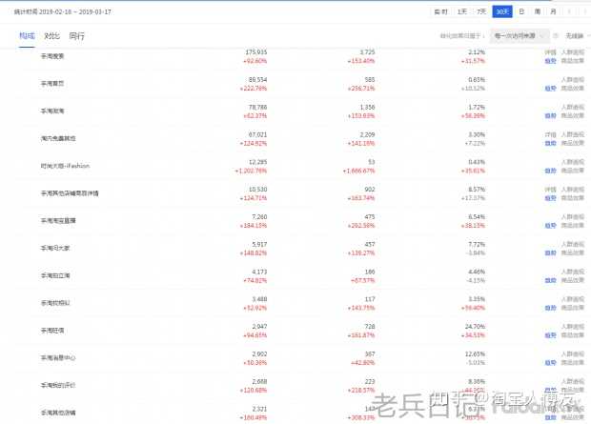Go to next date period arrow
Screen dimensions: 591x424
(583, 11)
